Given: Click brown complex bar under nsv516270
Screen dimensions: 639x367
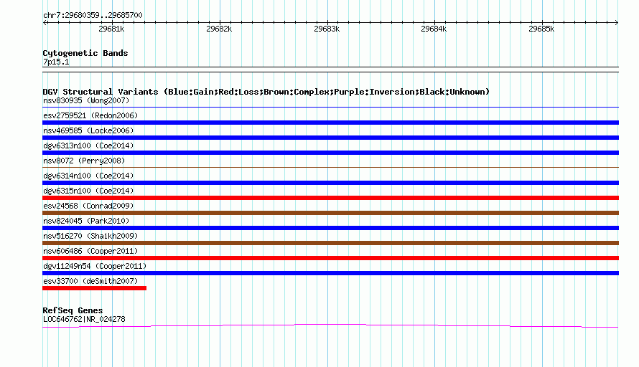Looking at the screenshot, I should click(x=330, y=243).
